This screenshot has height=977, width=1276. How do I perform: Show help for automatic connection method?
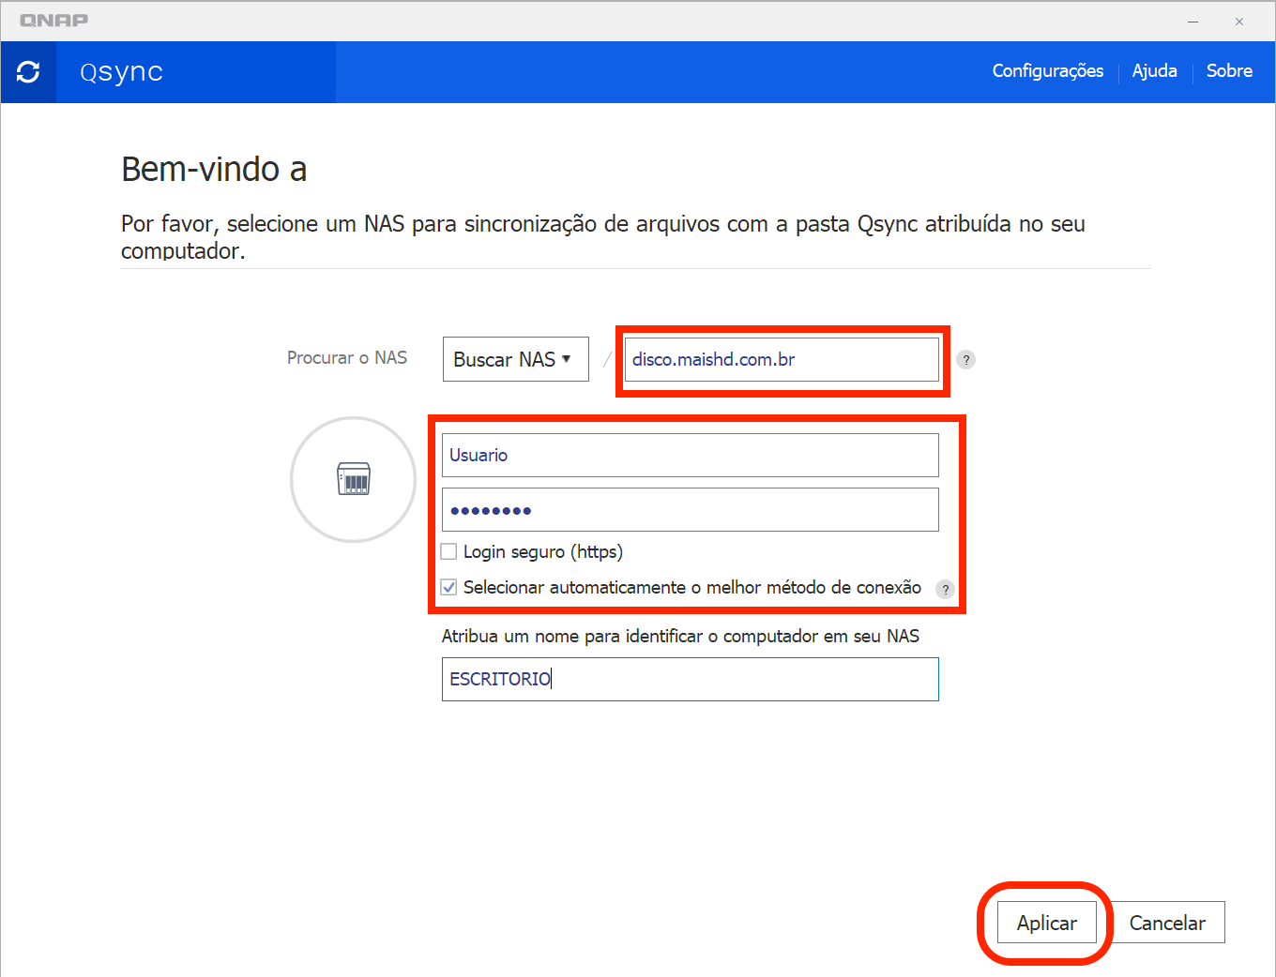(946, 589)
